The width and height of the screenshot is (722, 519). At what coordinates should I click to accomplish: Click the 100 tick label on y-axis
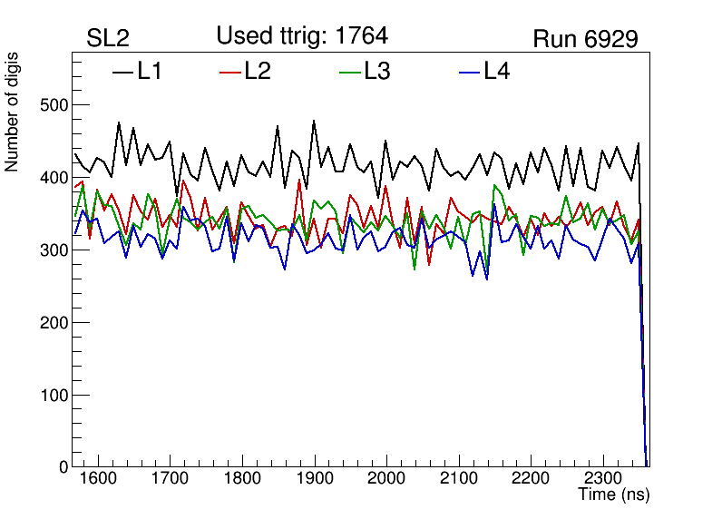(54, 395)
